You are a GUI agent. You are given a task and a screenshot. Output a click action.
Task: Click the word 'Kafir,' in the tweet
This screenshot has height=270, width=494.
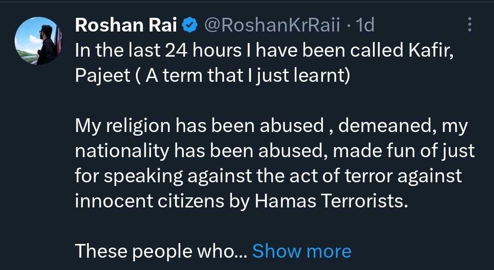point(438,51)
